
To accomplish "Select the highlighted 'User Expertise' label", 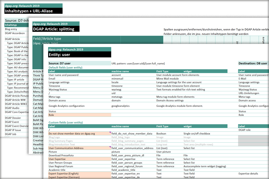I will coord(57,159).
